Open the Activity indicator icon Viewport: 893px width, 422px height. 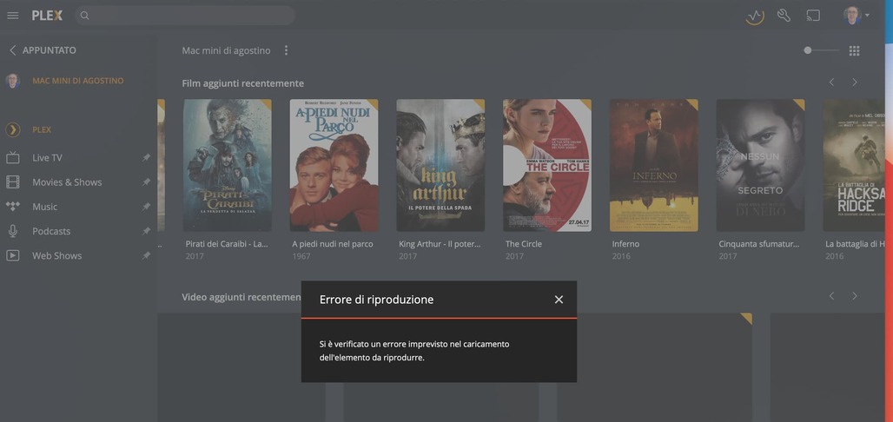tap(755, 16)
